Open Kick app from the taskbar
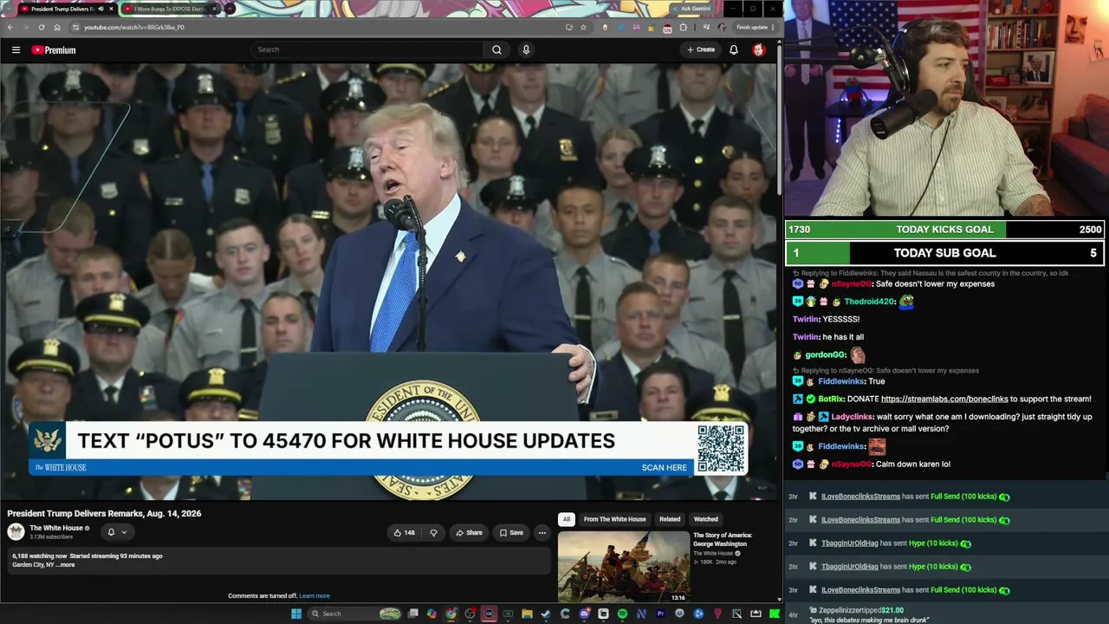The height and width of the screenshot is (624, 1109). (775, 614)
